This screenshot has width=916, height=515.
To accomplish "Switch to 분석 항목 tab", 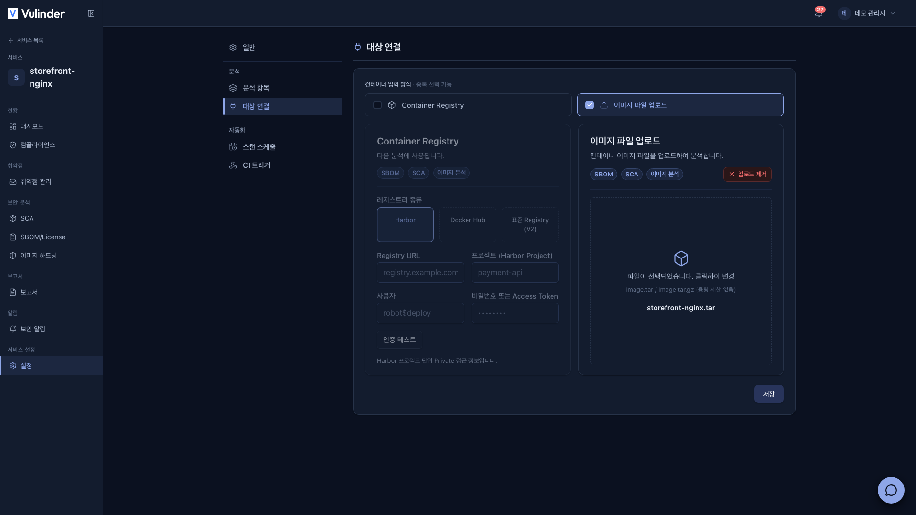I will tap(282, 88).
